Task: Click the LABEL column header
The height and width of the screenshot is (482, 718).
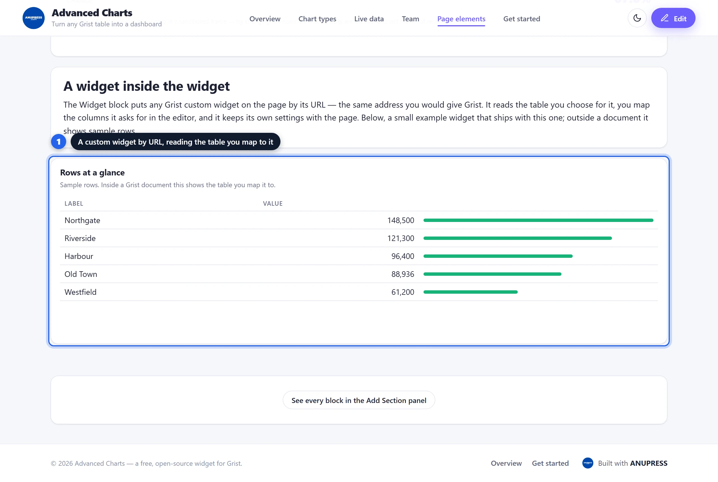Action: [74, 203]
